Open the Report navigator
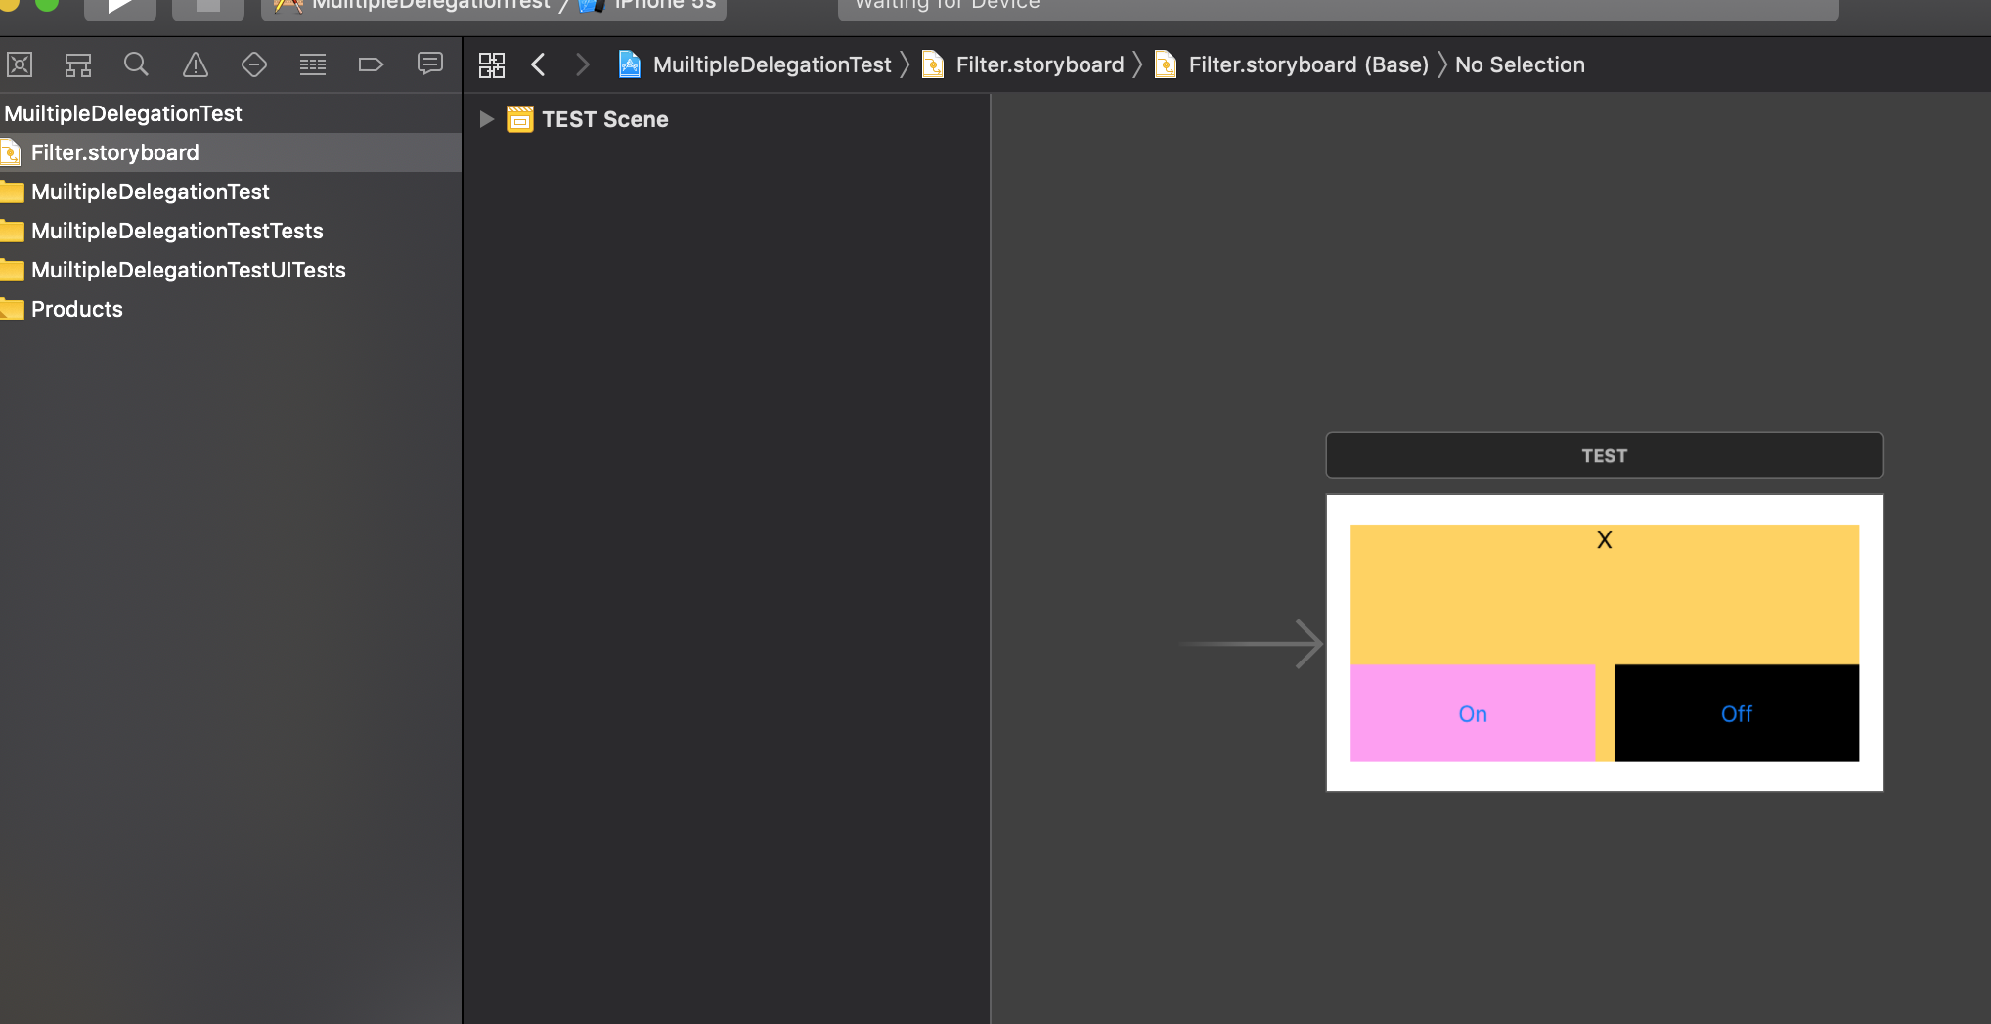Image resolution: width=1991 pixels, height=1024 pixels. (x=429, y=64)
